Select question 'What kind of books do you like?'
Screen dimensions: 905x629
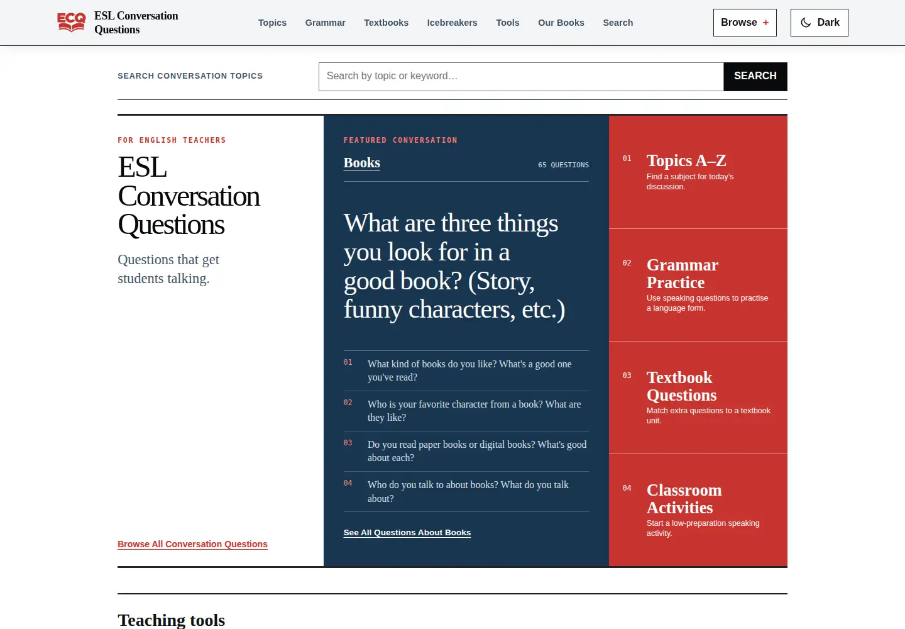[x=466, y=370]
